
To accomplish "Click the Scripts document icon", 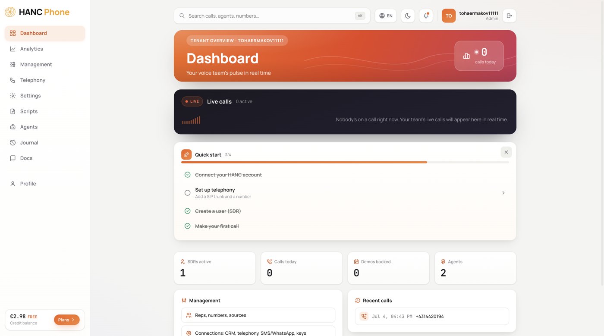I will tap(13, 111).
